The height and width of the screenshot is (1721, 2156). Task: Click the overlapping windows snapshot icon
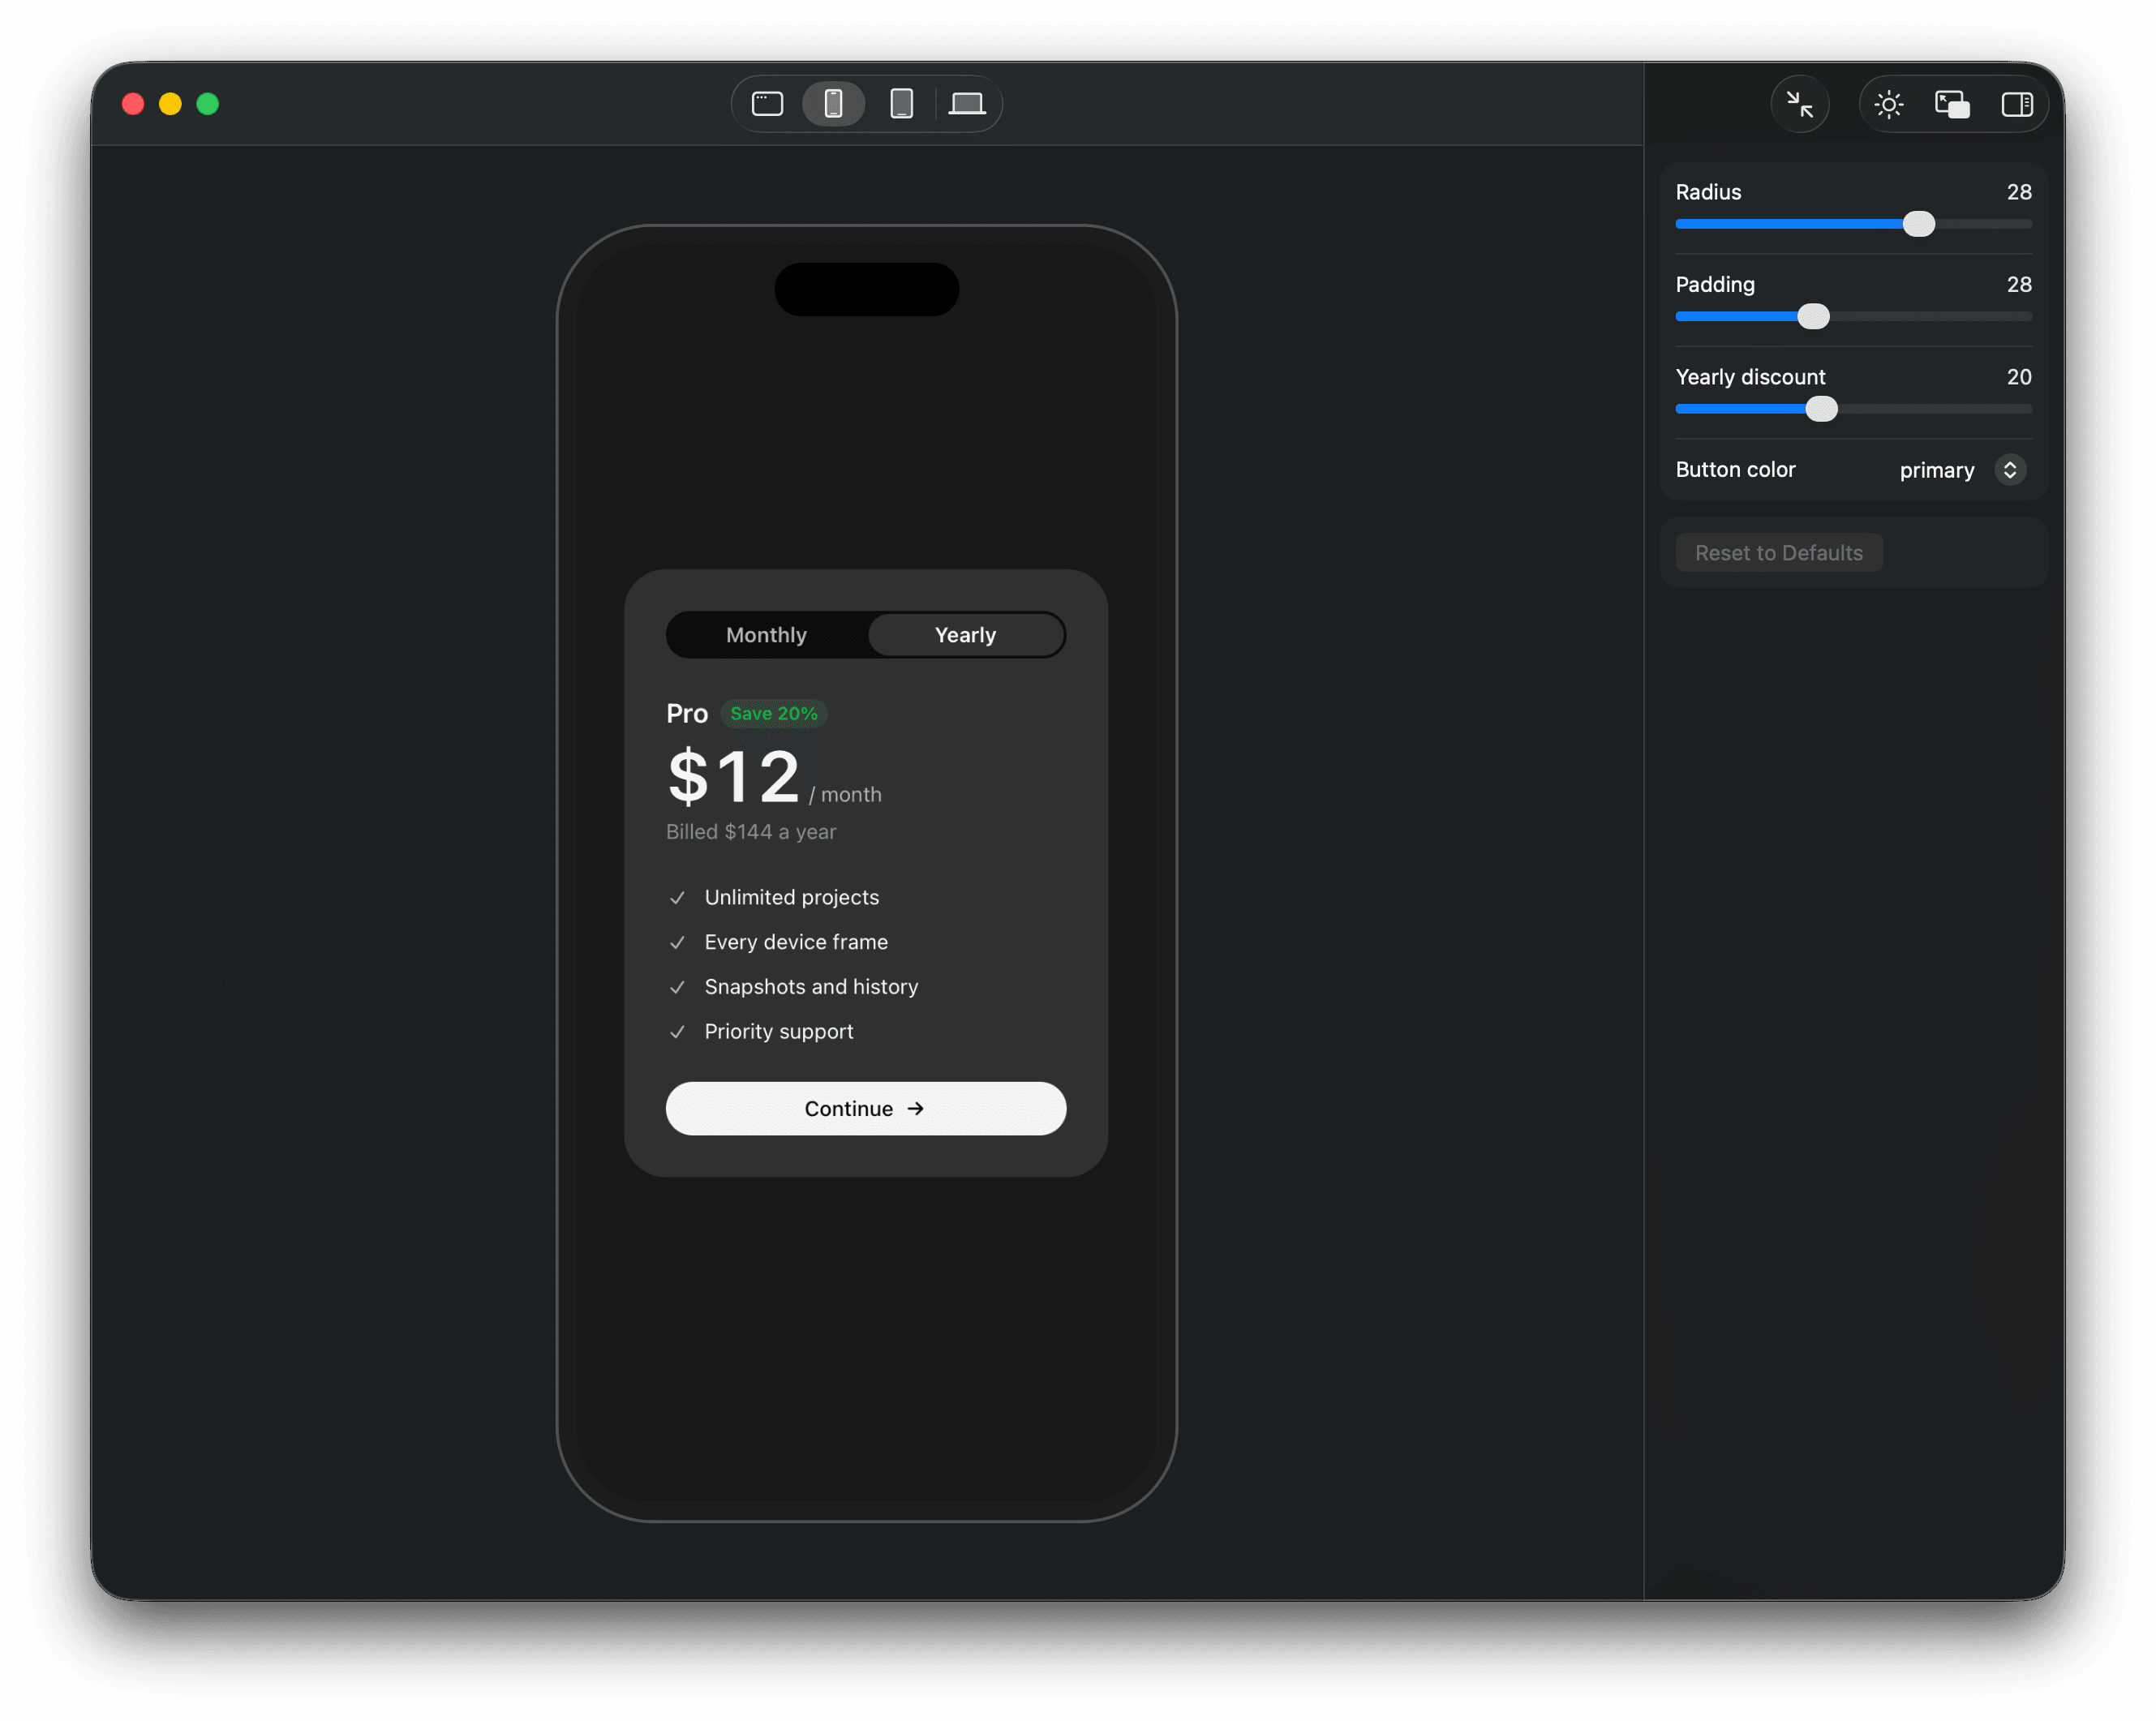1952,104
